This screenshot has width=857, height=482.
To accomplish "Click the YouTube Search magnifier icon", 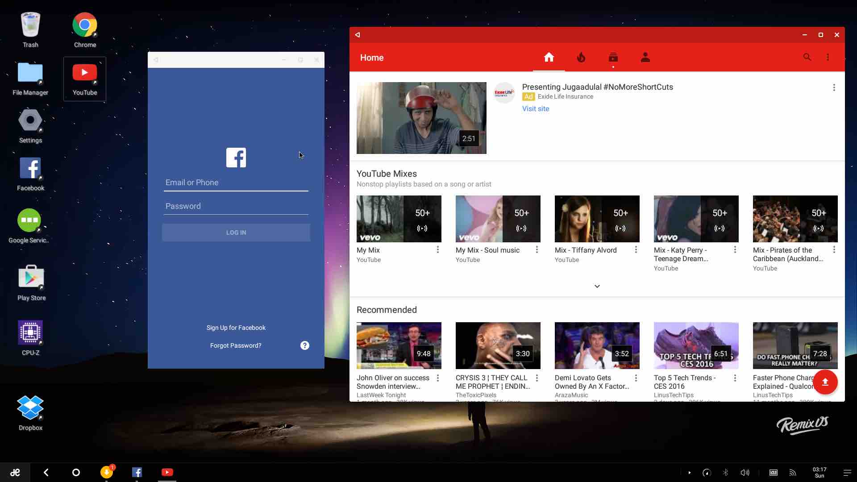I will click(x=807, y=57).
